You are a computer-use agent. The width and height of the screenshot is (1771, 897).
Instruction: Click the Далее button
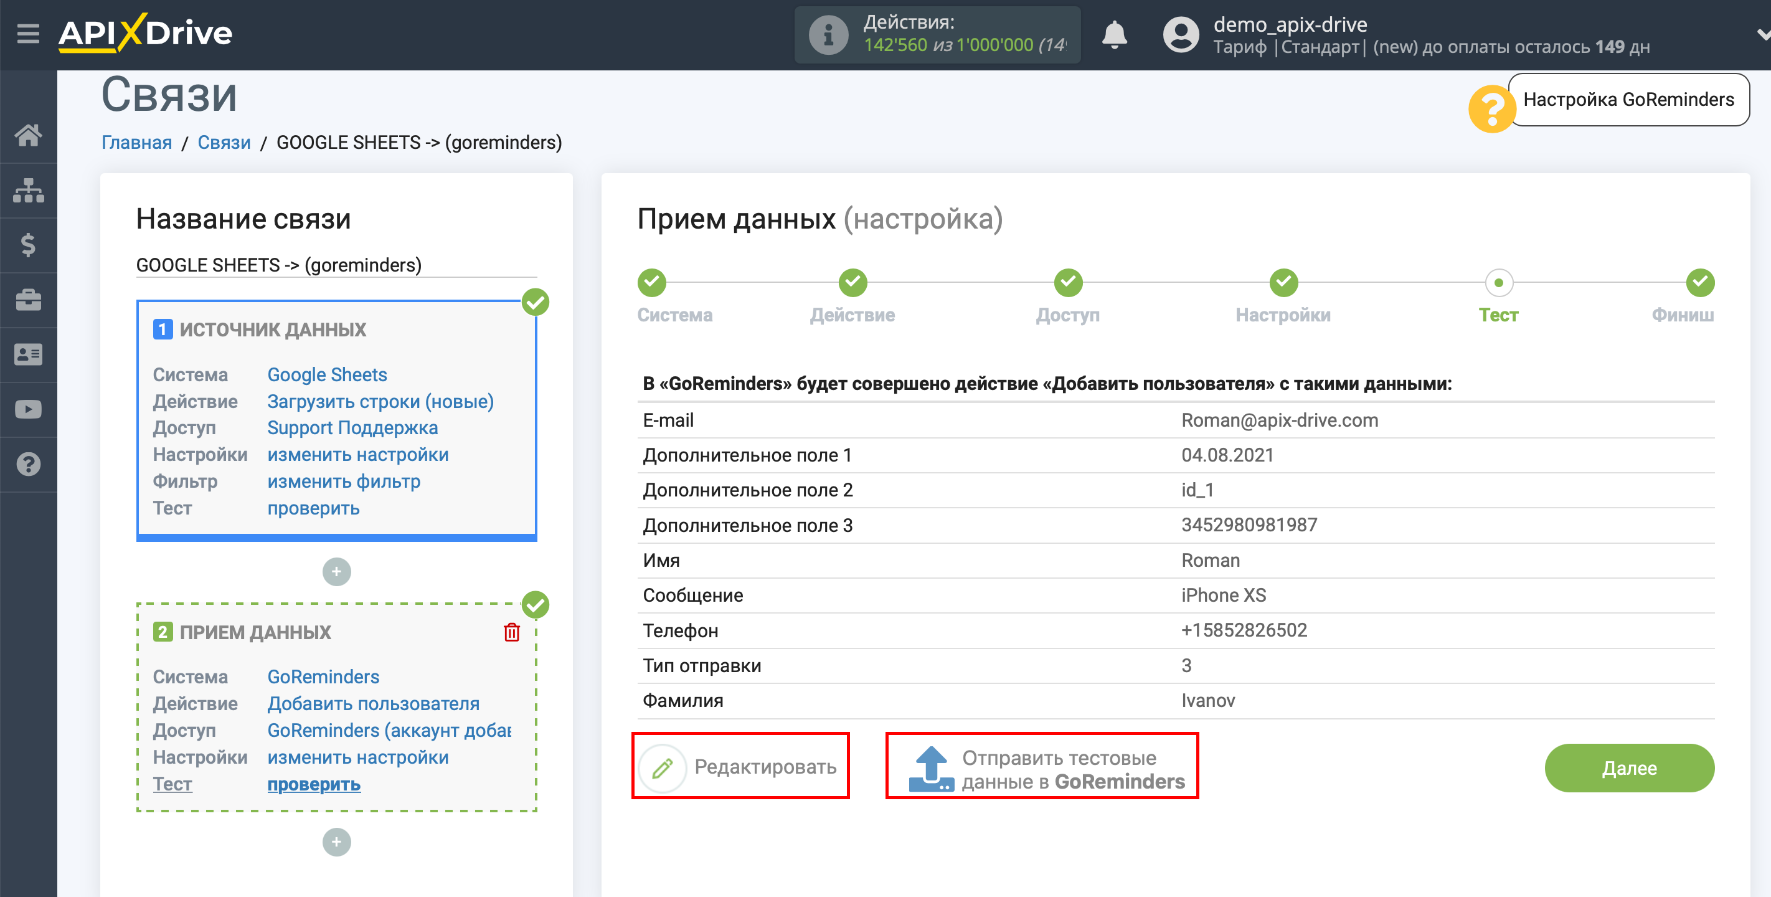click(1628, 767)
